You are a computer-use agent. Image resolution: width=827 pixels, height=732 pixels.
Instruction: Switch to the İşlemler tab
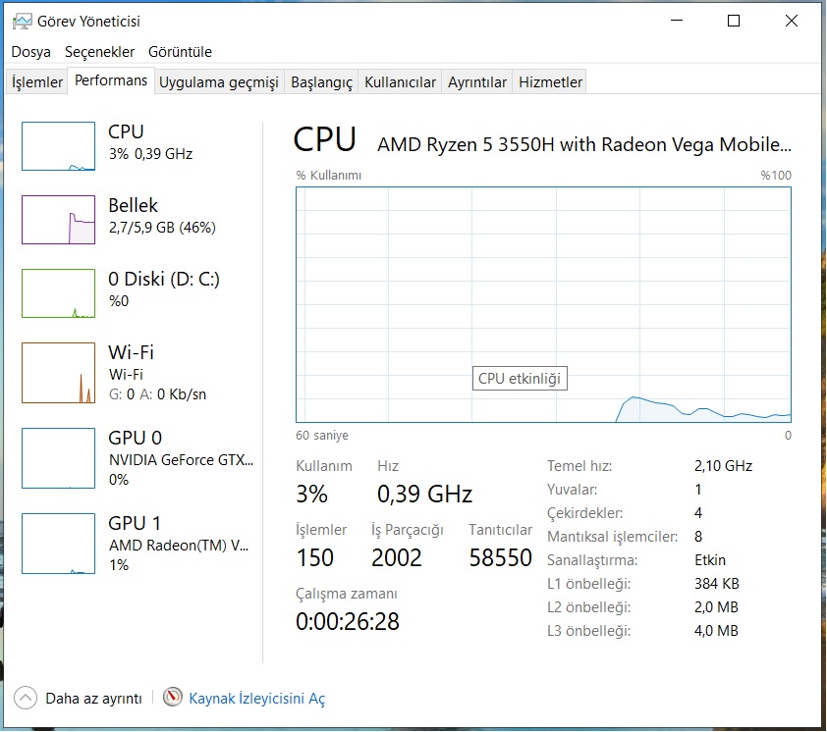[x=37, y=82]
